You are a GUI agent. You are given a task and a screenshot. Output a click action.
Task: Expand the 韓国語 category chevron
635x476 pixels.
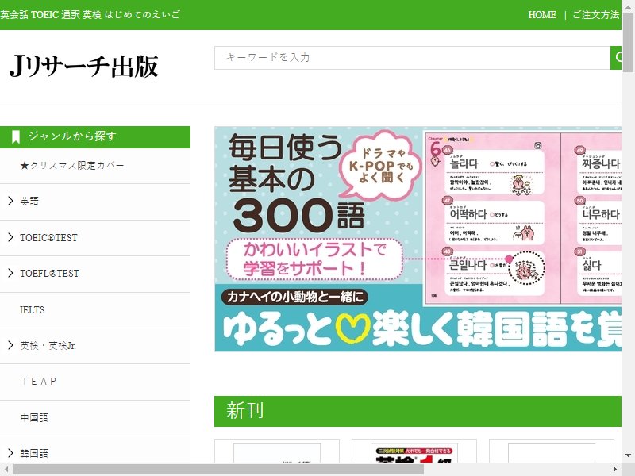click(x=10, y=452)
